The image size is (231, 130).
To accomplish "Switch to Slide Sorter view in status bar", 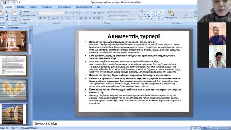I will tap(196, 128).
